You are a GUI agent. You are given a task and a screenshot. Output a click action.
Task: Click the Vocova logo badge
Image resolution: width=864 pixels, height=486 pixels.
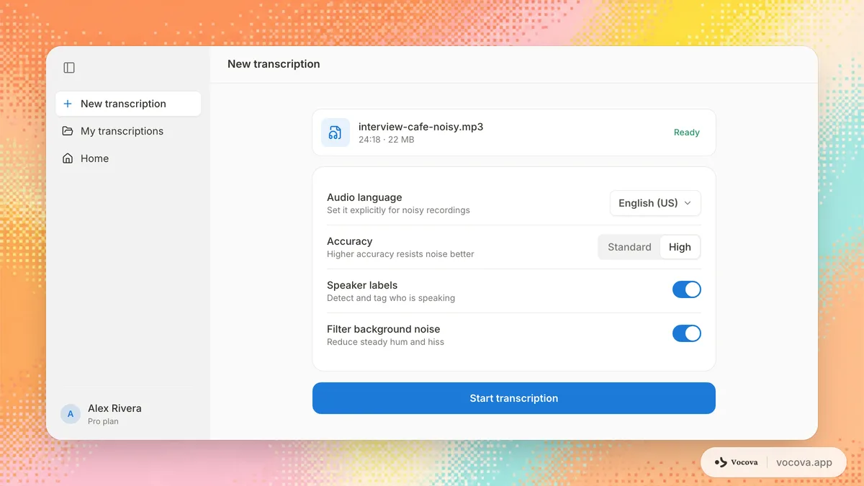coord(736,462)
